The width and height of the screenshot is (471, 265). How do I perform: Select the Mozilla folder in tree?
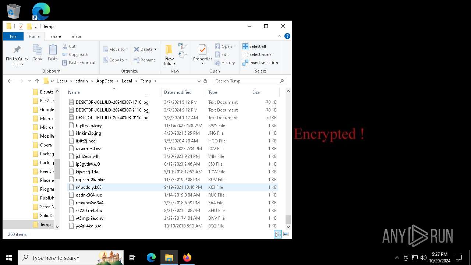click(x=43, y=136)
